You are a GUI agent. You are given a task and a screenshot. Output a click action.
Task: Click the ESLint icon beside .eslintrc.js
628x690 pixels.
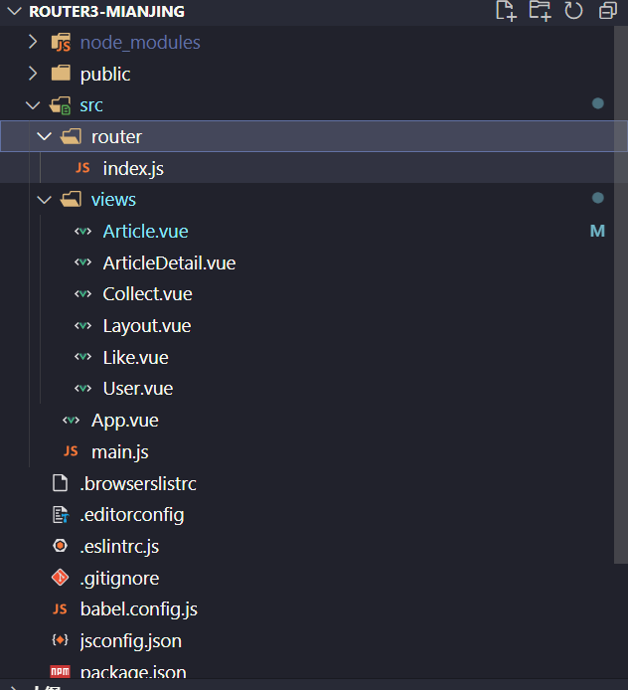tap(61, 547)
